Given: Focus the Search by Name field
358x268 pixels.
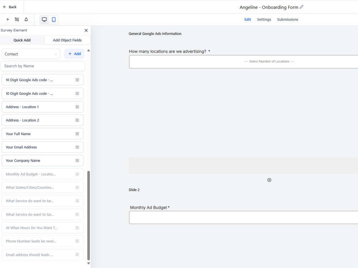Looking at the screenshot, I should pos(43,66).
